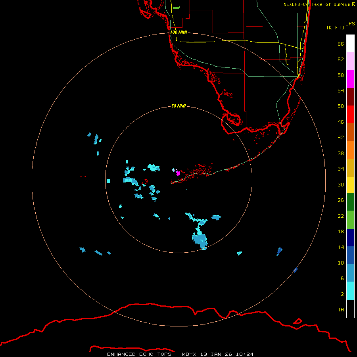Click the black TH threshold legend swatch
This screenshot has height=357, width=357.
(x=350, y=309)
